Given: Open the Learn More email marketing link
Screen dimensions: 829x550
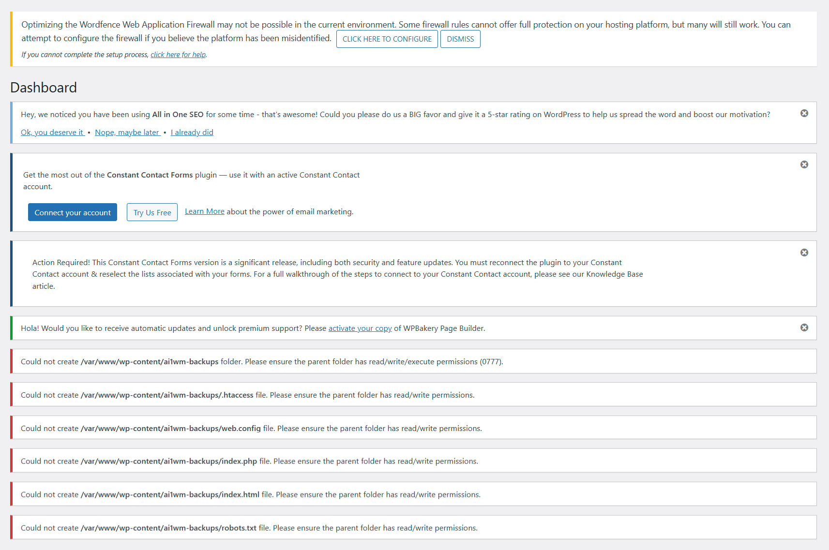Looking at the screenshot, I should [x=205, y=211].
